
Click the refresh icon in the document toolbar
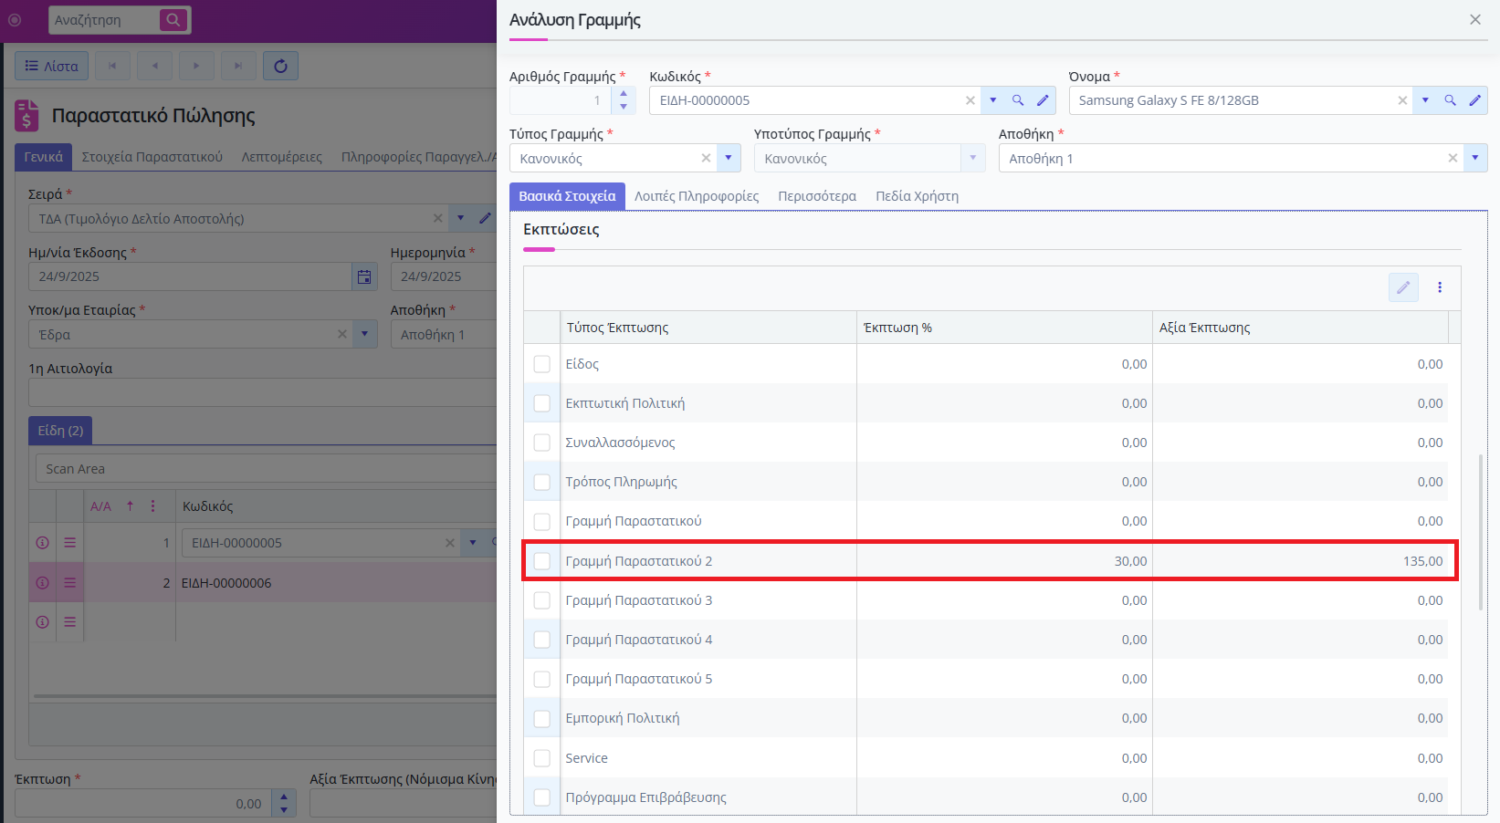(x=280, y=66)
